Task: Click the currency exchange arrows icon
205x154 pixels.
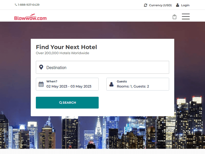Action: [145, 5]
